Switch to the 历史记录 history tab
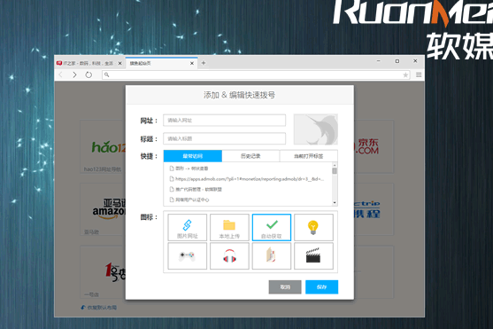The image size is (493, 329). point(250,156)
